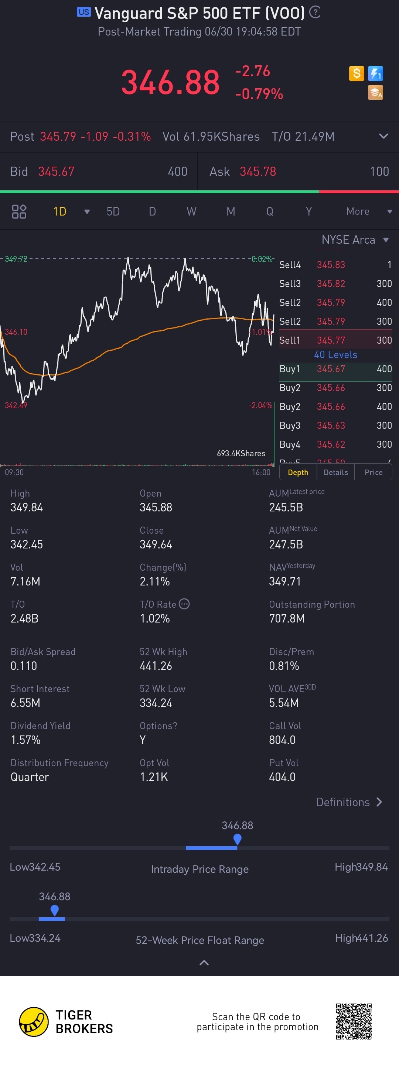The image size is (399, 1068).
Task: Switch to the M monthly chart tab
Action: 231,211
